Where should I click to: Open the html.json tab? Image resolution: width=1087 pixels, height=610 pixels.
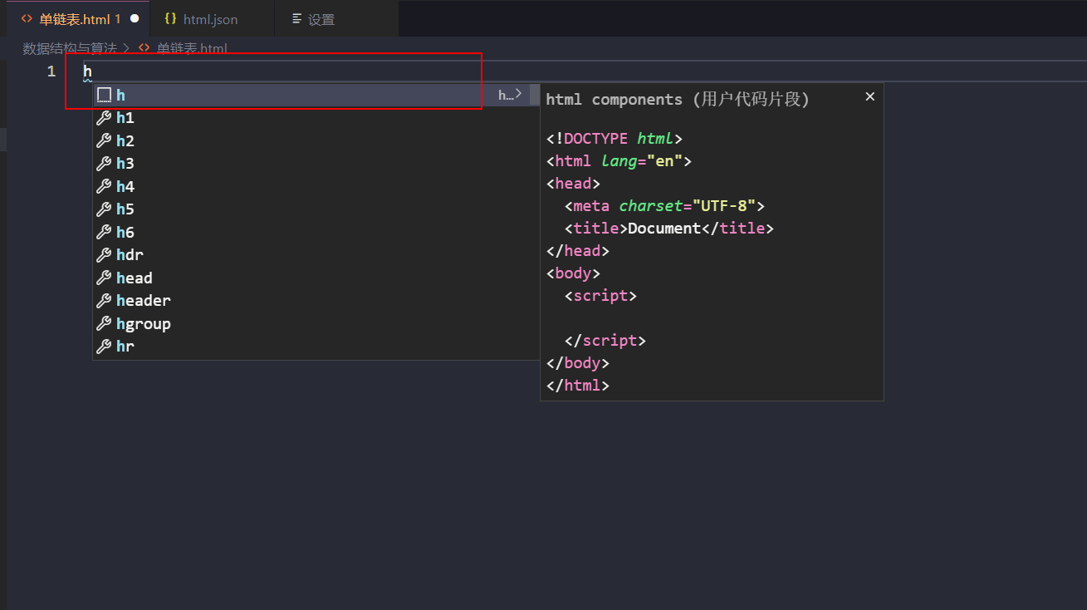click(x=213, y=19)
